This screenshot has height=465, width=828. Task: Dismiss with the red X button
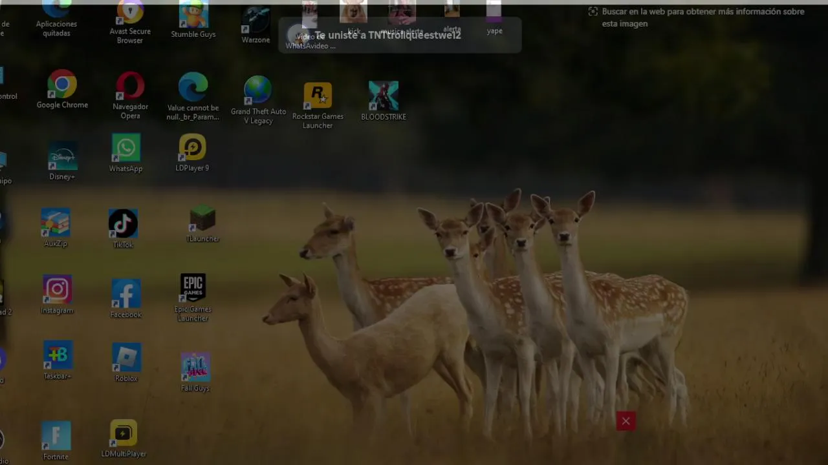tap(626, 422)
